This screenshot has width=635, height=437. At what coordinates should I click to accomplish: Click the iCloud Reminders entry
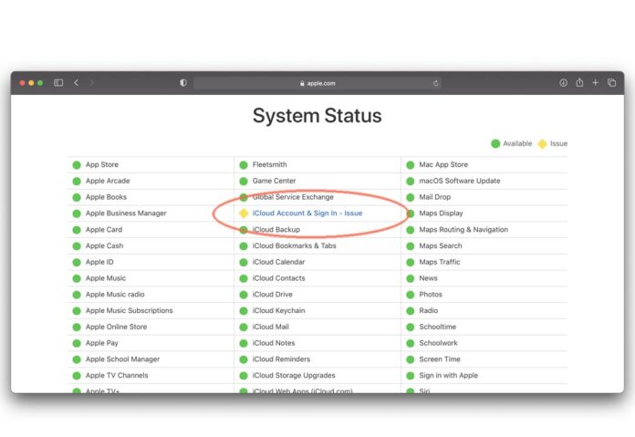[x=281, y=359]
